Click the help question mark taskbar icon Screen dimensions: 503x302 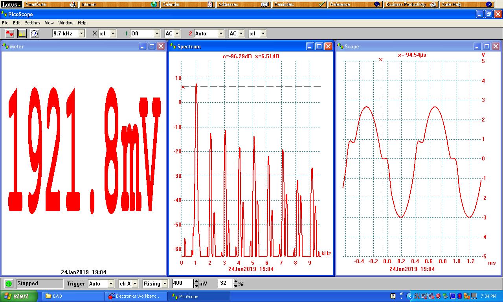click(393, 296)
